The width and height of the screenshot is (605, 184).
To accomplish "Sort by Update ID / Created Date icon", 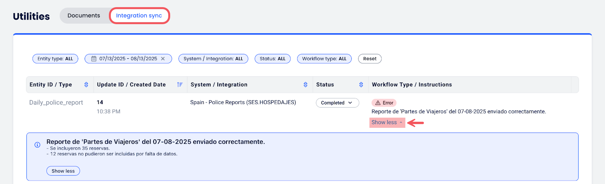I will tap(180, 85).
